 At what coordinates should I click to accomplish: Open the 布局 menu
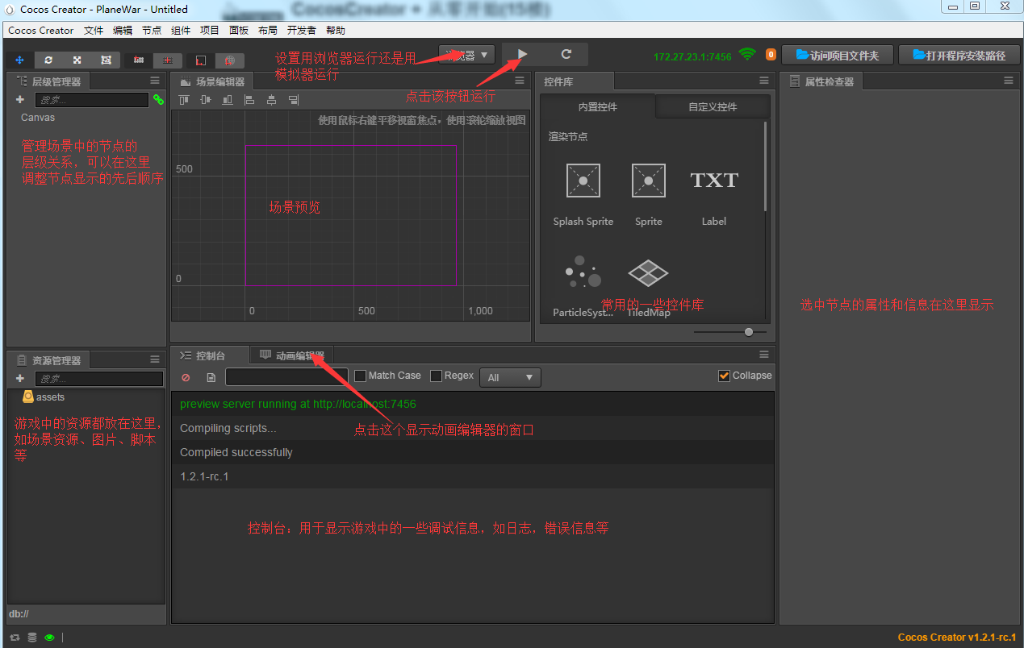pyautogui.click(x=268, y=31)
